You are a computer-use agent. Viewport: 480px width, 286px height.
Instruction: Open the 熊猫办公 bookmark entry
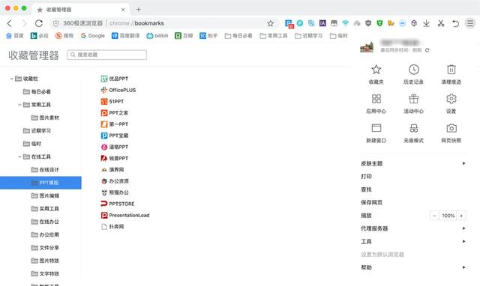[x=115, y=192]
